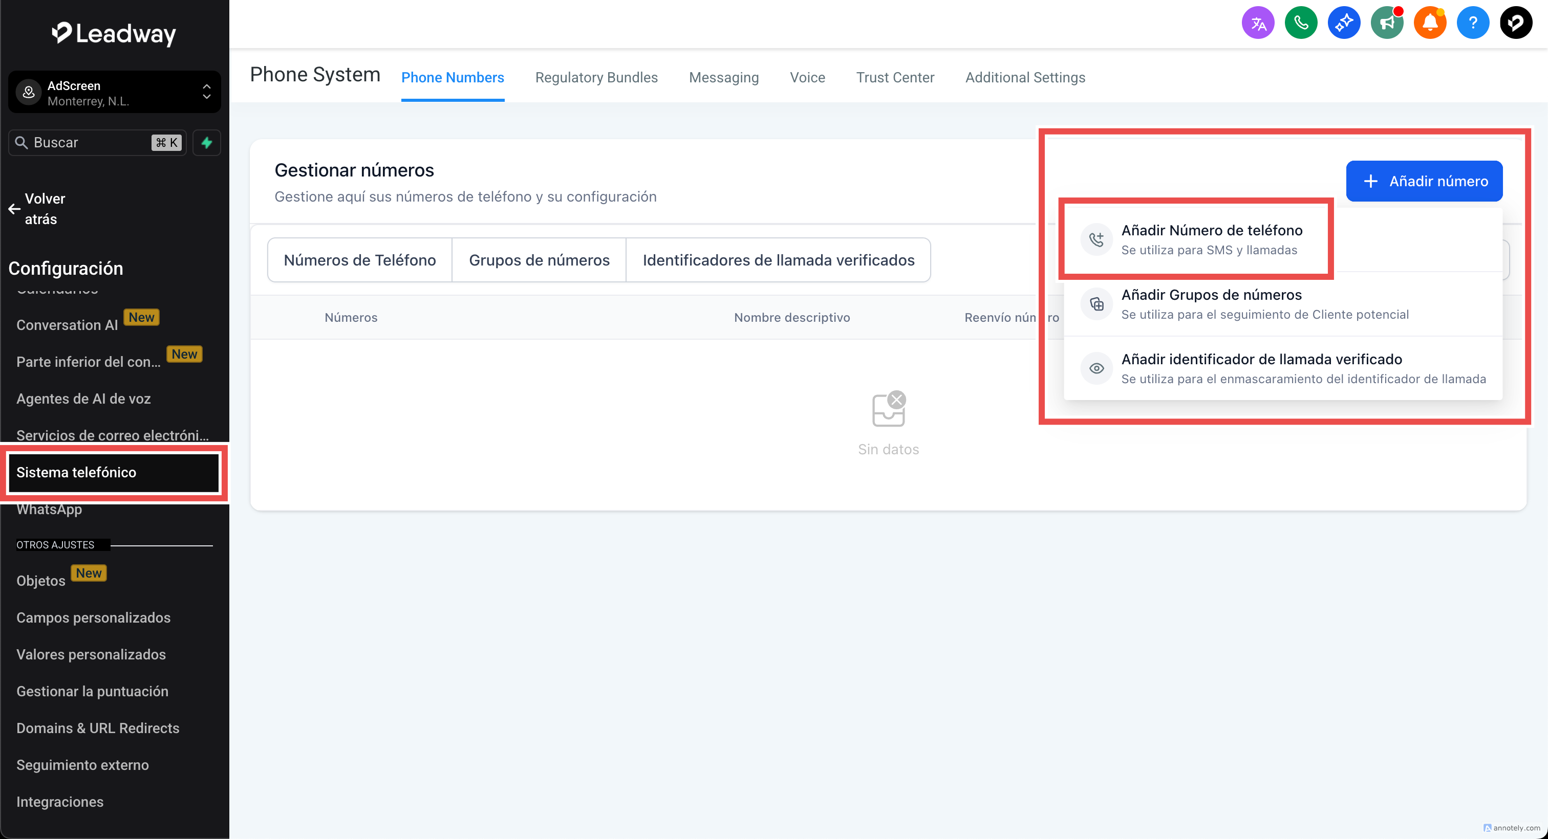Switch to the Regulatory Bundles tab
Image resolution: width=1548 pixels, height=839 pixels.
(x=596, y=77)
